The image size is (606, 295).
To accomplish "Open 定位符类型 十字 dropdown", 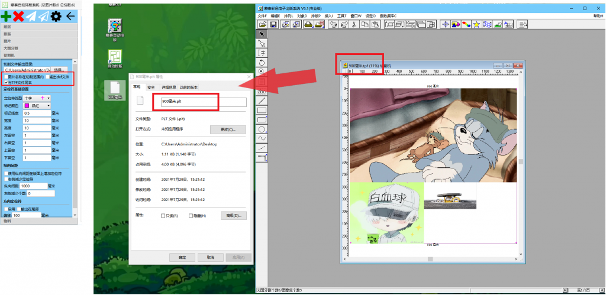I will tap(37, 98).
